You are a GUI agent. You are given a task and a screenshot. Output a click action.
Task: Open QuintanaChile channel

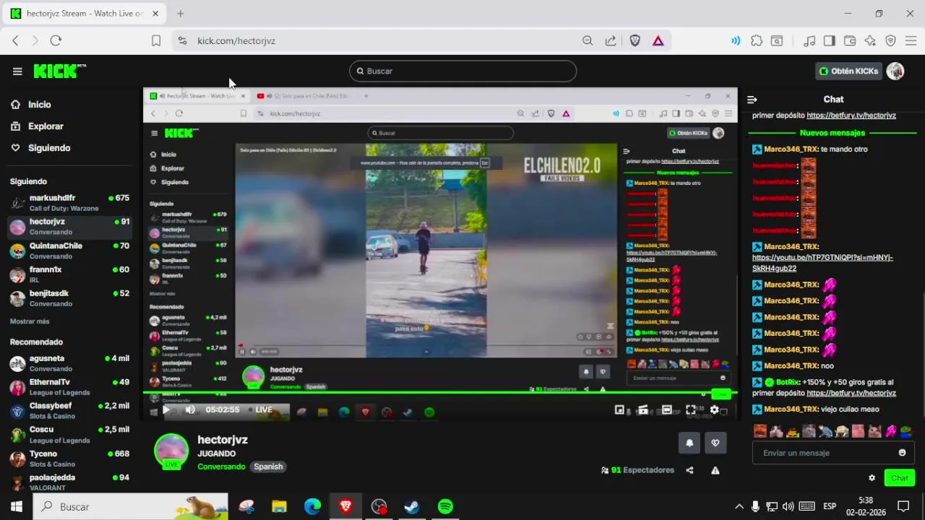(x=69, y=251)
